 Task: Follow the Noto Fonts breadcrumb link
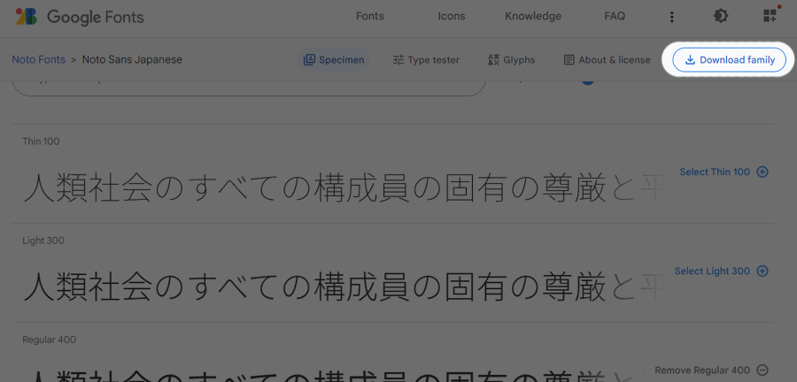(39, 60)
